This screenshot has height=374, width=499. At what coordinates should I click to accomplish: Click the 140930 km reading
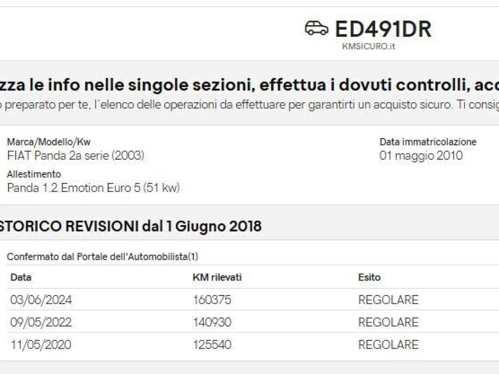click(212, 322)
